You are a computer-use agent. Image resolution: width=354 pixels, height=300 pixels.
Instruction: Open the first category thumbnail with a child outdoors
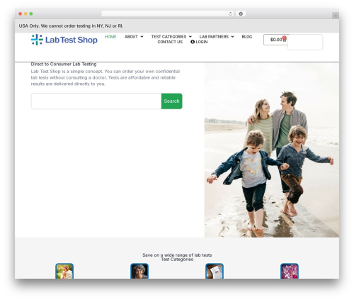(x=64, y=271)
